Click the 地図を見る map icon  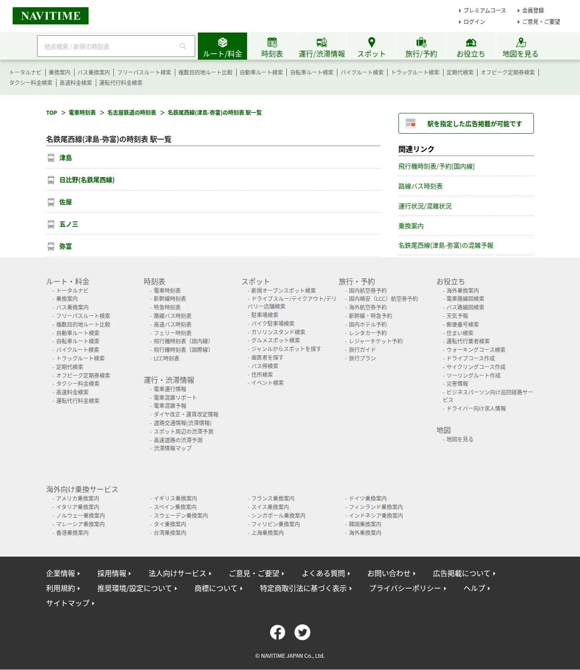(521, 42)
